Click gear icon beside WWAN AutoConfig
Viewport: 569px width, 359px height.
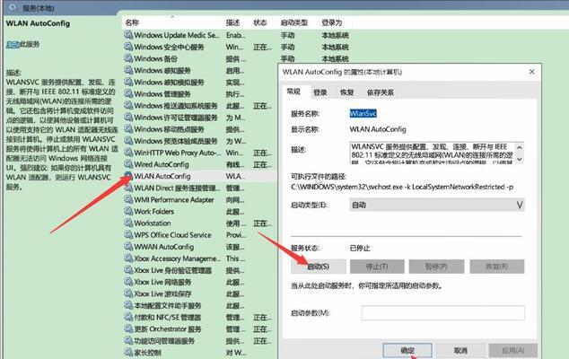[128, 247]
